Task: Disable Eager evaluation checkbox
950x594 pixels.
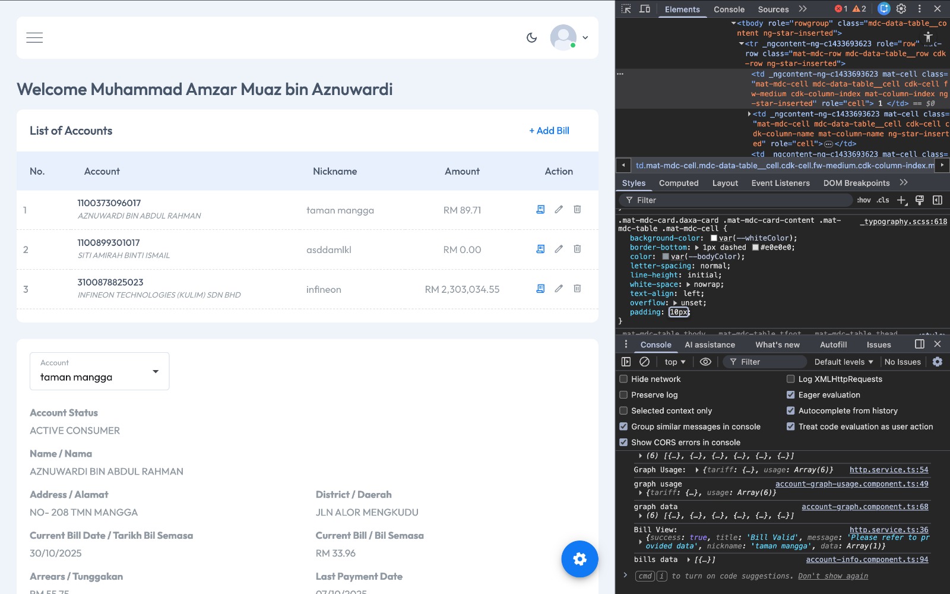Action: pyautogui.click(x=791, y=395)
